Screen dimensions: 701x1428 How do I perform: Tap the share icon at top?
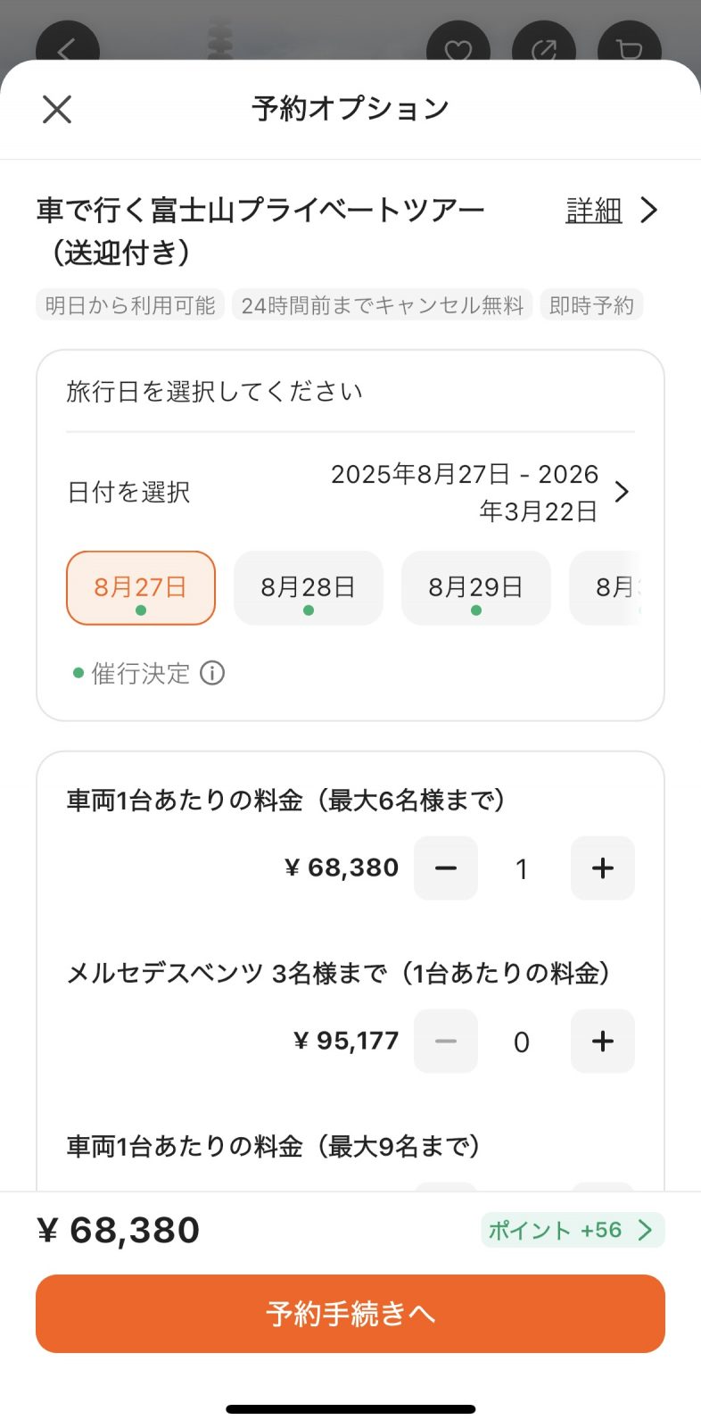coord(543,46)
